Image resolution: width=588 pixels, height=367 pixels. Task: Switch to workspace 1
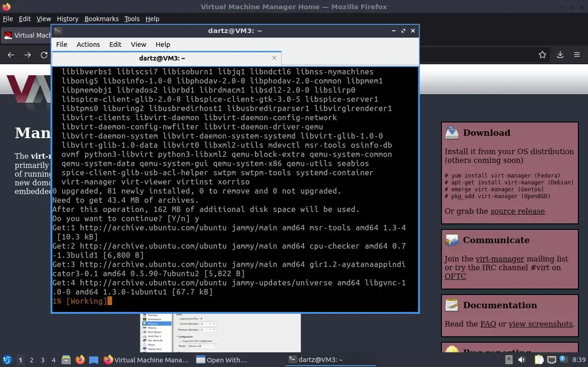[20, 360]
